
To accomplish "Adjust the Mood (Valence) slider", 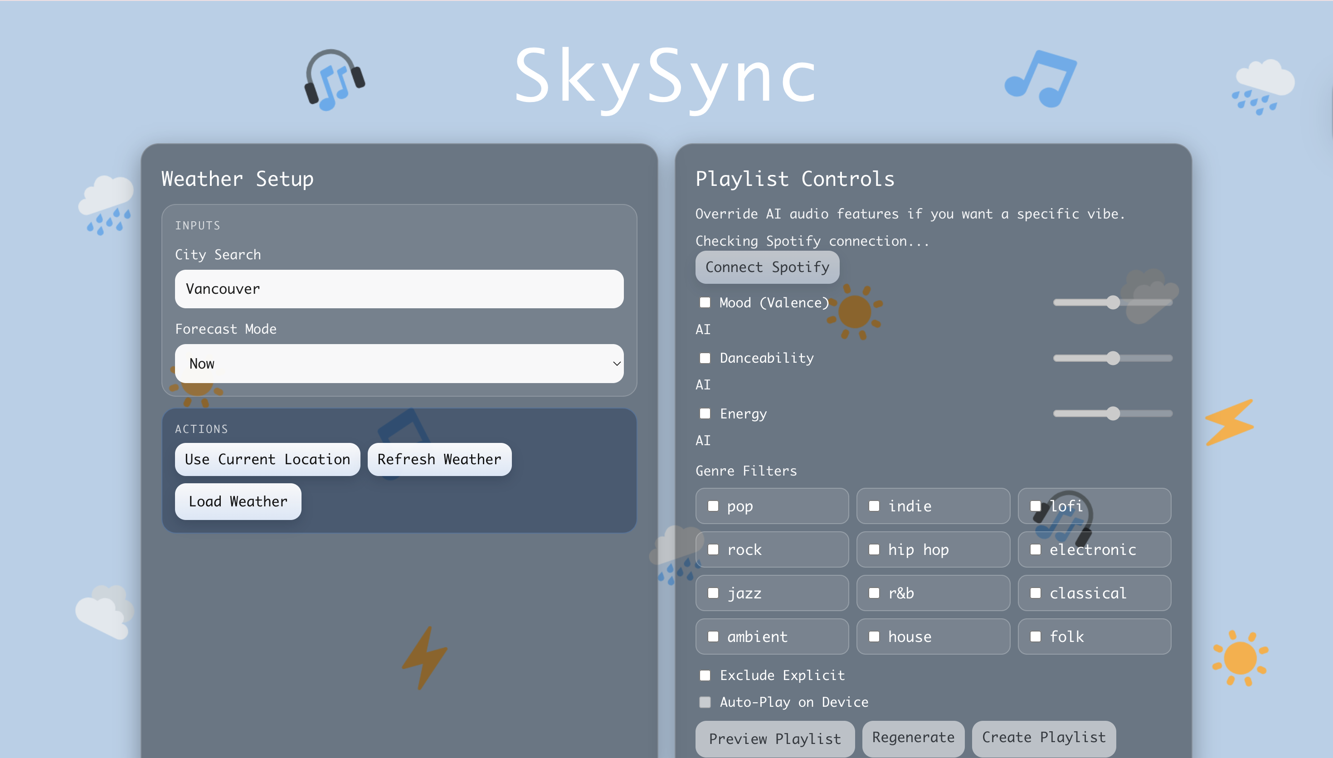I will 1113,302.
